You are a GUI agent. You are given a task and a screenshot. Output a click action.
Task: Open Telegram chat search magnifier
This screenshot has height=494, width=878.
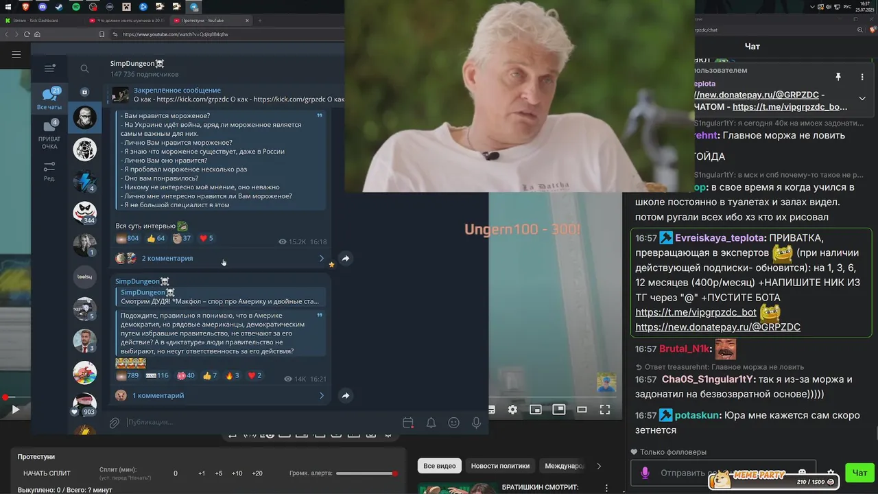[84, 69]
